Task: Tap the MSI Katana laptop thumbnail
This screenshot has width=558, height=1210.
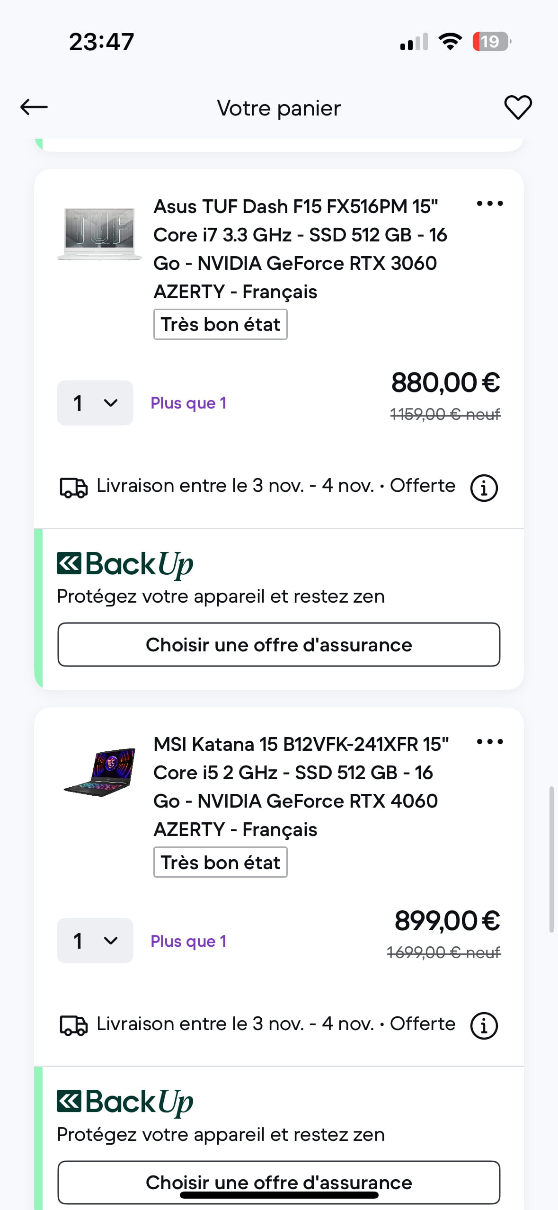Action: point(99,772)
